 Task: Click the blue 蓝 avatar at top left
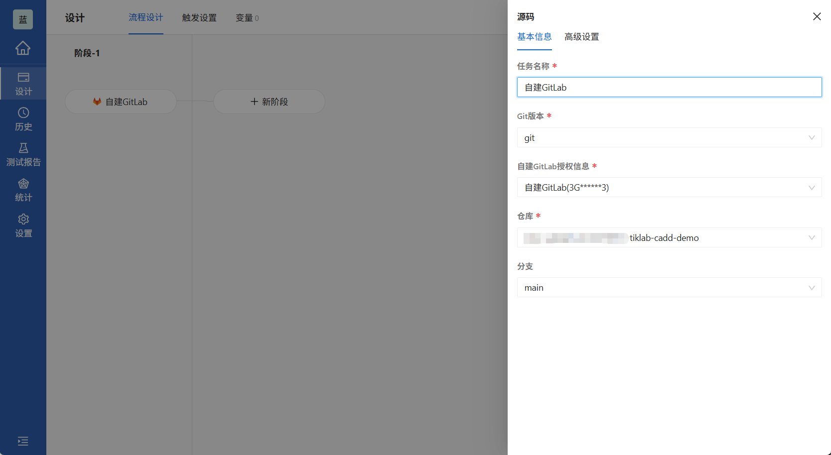coord(22,19)
